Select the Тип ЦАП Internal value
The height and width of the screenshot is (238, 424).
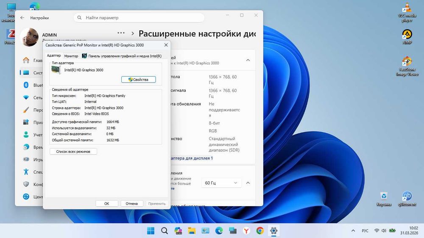pyautogui.click(x=90, y=102)
